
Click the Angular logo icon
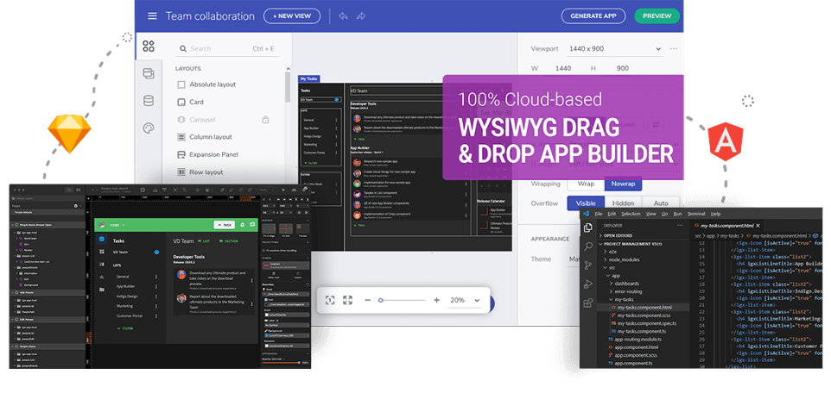[726, 141]
